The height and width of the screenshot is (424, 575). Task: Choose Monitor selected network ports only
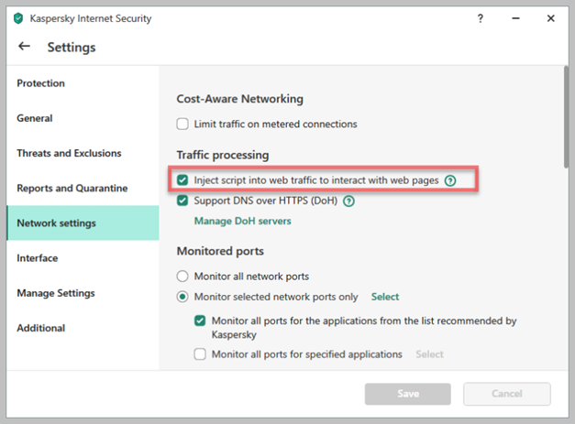point(182,297)
